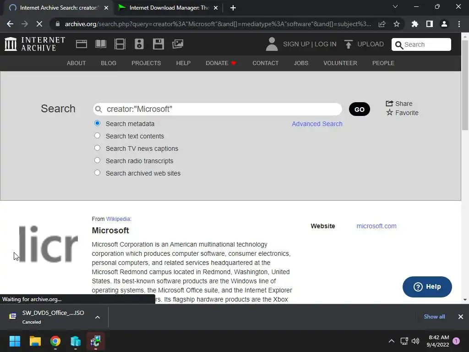This screenshot has height=352, width=469.
Task: Select Search archived web sites option
Action: click(97, 173)
